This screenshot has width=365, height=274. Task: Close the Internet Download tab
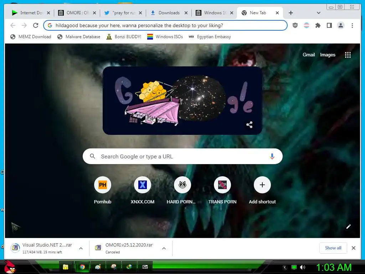[x=48, y=13]
